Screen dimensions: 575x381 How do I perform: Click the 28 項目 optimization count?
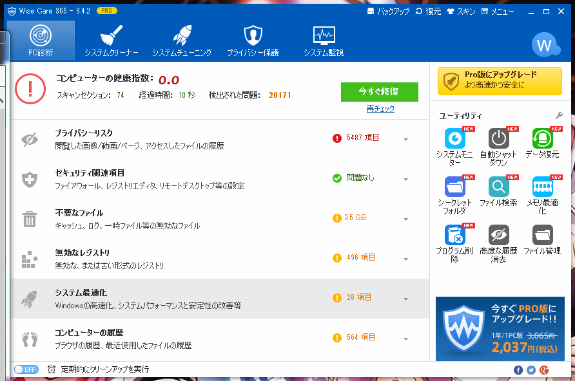(x=359, y=297)
